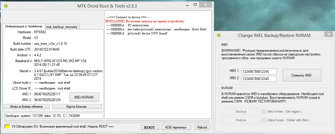This screenshot has height=134, width=335.
Task: Click Build date value 20140722-014640
Action: click(47, 49)
